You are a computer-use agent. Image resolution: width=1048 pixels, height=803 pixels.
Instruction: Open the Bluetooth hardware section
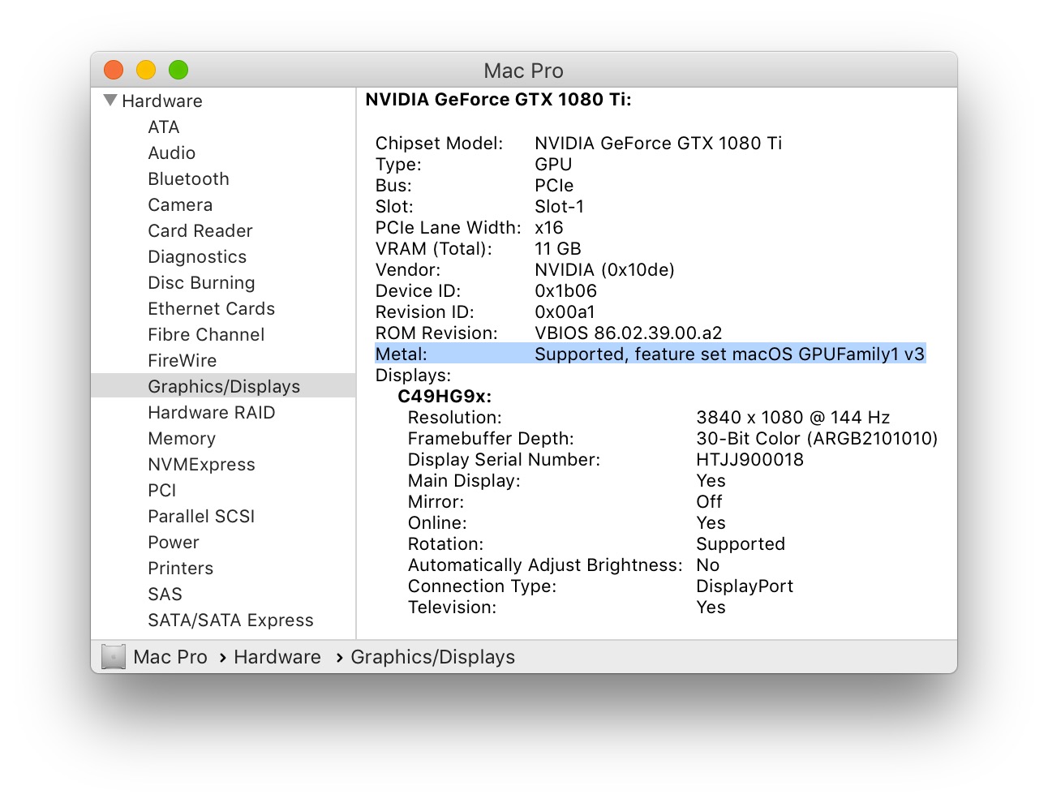pyautogui.click(x=188, y=178)
